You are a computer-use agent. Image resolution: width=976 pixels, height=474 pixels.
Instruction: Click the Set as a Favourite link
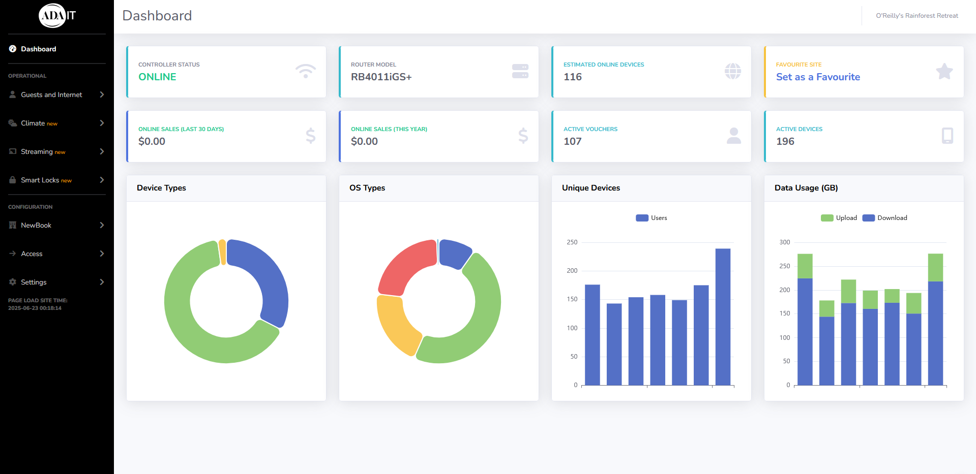click(x=818, y=77)
